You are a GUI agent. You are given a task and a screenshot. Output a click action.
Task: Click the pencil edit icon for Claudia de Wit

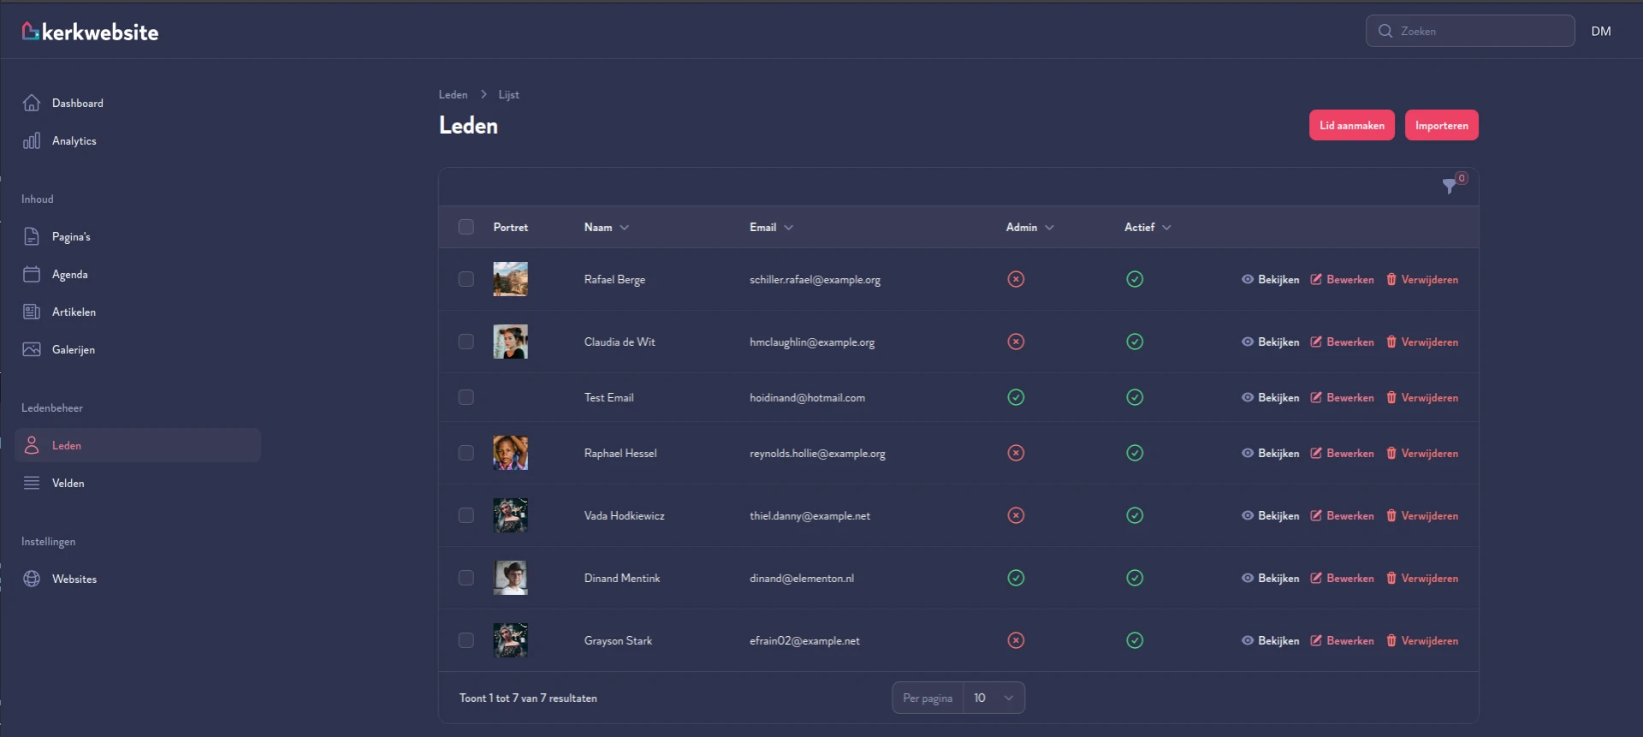point(1316,342)
